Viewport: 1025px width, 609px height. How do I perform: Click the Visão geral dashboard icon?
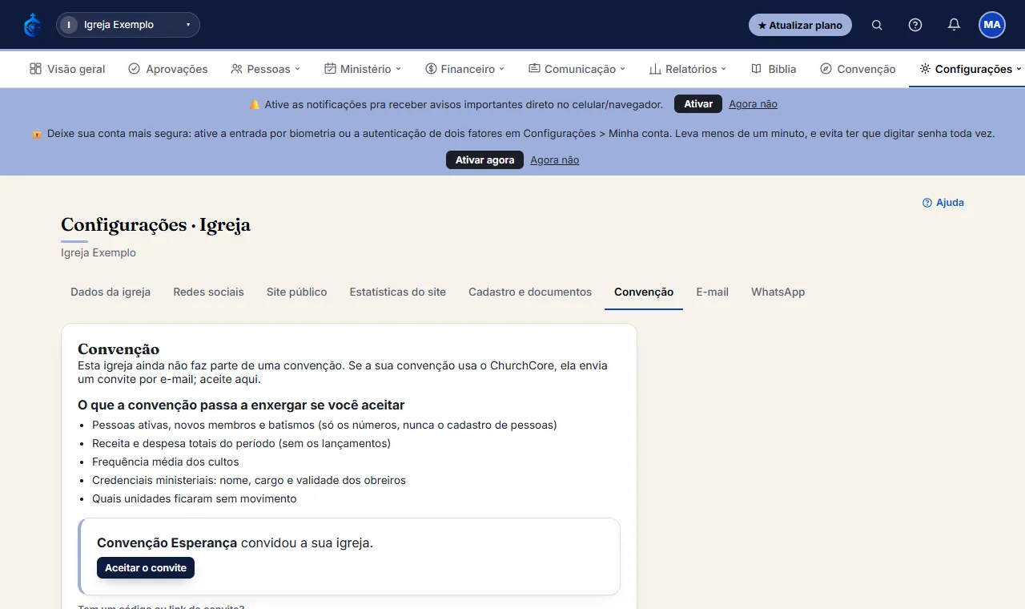[x=35, y=69]
